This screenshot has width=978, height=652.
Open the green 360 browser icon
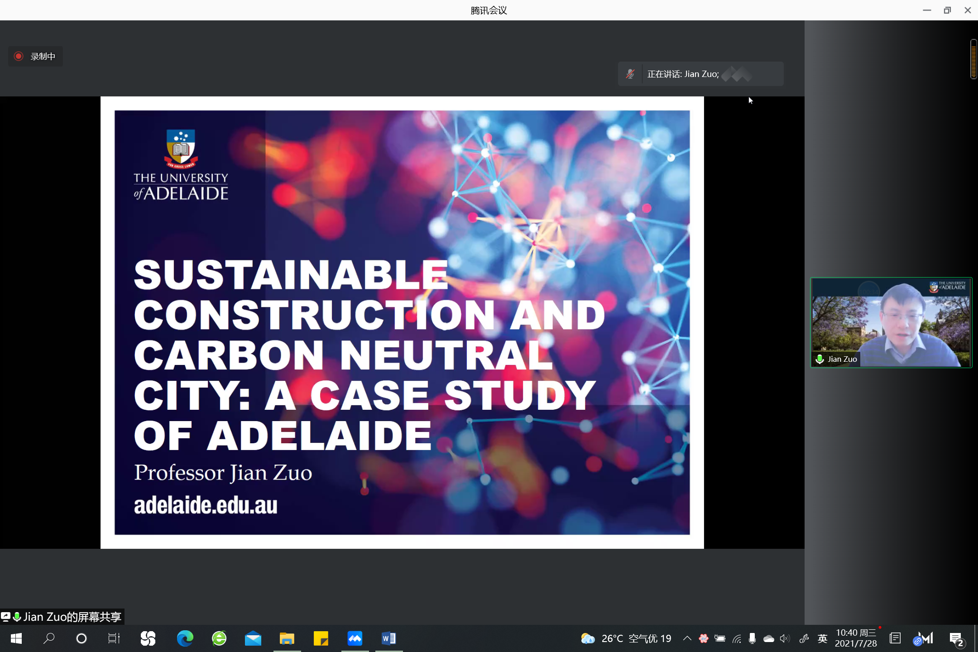tap(219, 638)
